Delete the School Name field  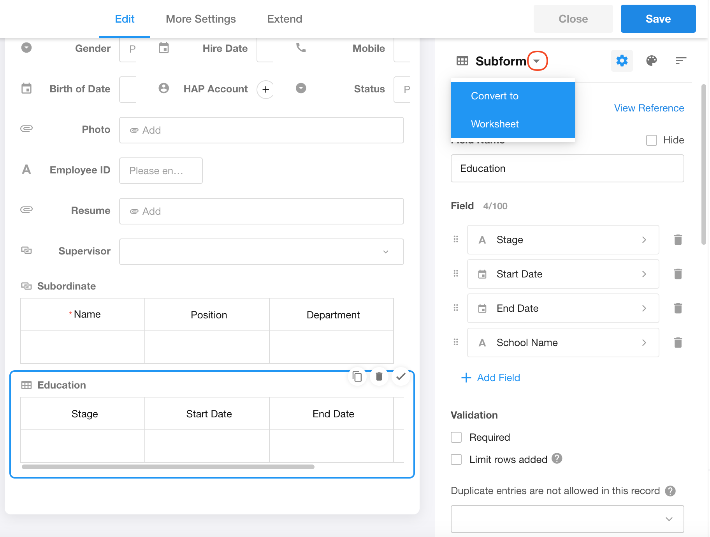[678, 343]
